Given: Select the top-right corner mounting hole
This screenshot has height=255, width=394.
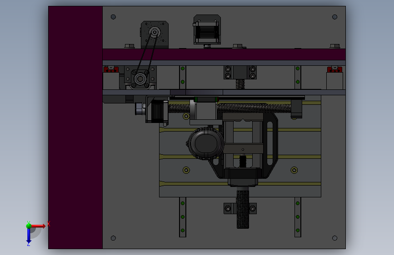Looking at the screenshot, I should (335, 17).
